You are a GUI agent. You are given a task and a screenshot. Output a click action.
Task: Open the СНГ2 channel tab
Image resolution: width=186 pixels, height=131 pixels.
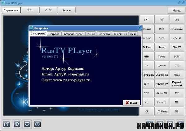[48, 10]
